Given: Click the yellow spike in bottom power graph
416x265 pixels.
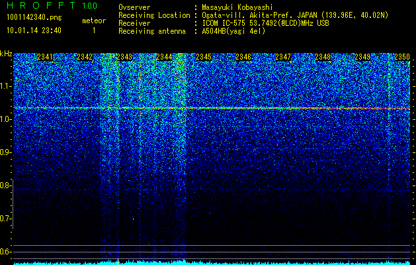Looking at the screenshot, I should click(118, 261).
